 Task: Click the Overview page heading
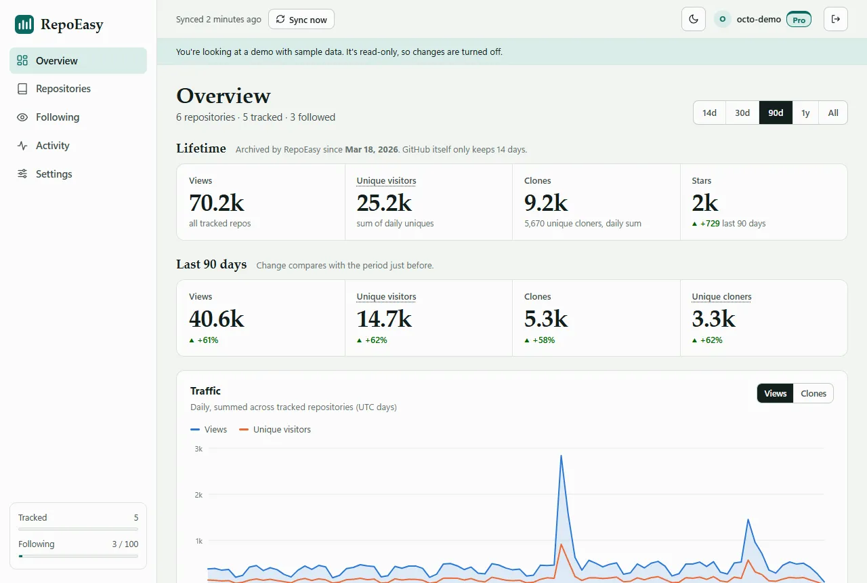coord(224,96)
